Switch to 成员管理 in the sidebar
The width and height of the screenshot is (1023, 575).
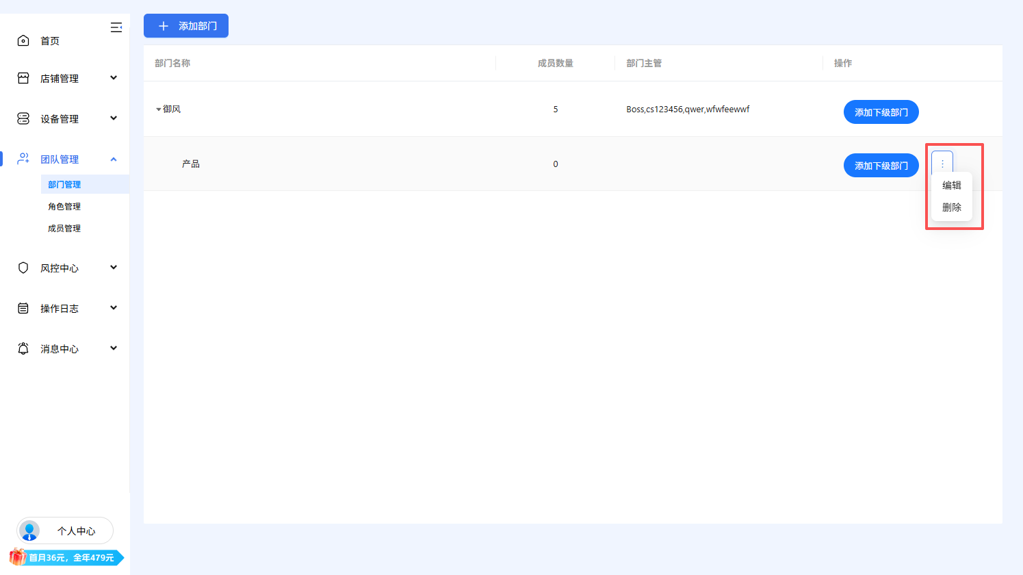[x=64, y=228]
